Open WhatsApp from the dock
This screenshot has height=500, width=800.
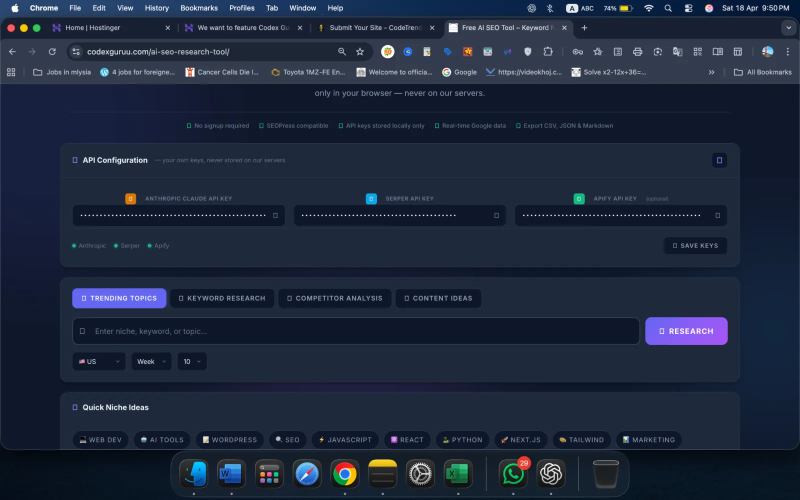coord(513,474)
